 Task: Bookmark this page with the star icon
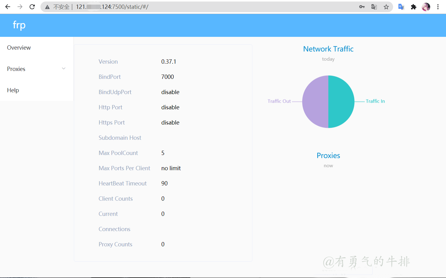point(386,7)
